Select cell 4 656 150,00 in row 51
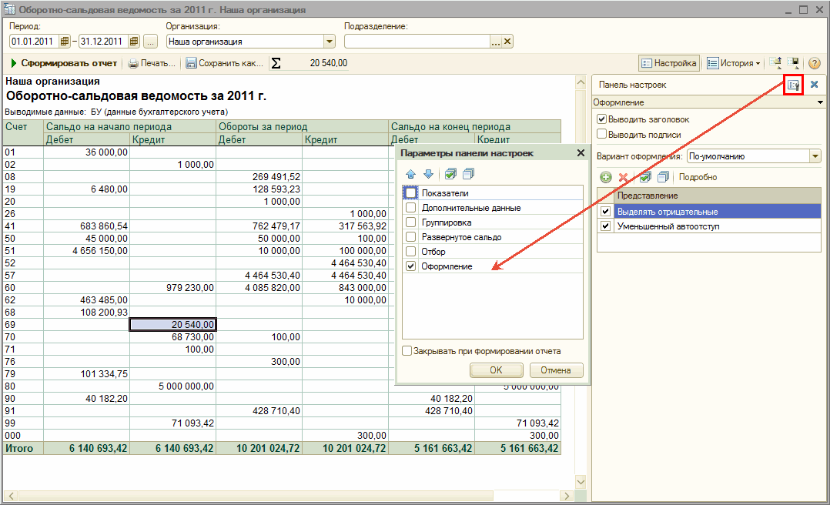The height and width of the screenshot is (505, 830). 87,250
